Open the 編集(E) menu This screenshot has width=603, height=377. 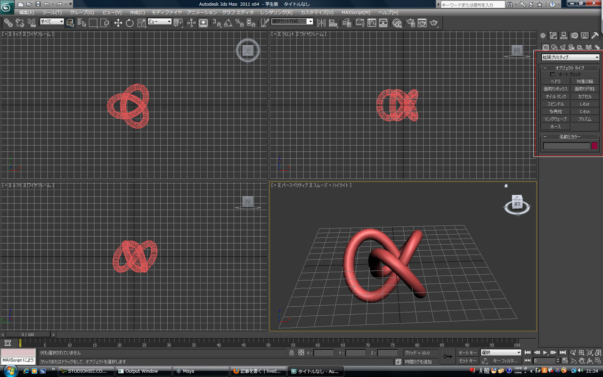coord(26,12)
